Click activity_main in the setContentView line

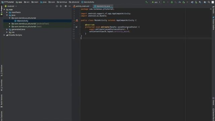click(x=121, y=32)
